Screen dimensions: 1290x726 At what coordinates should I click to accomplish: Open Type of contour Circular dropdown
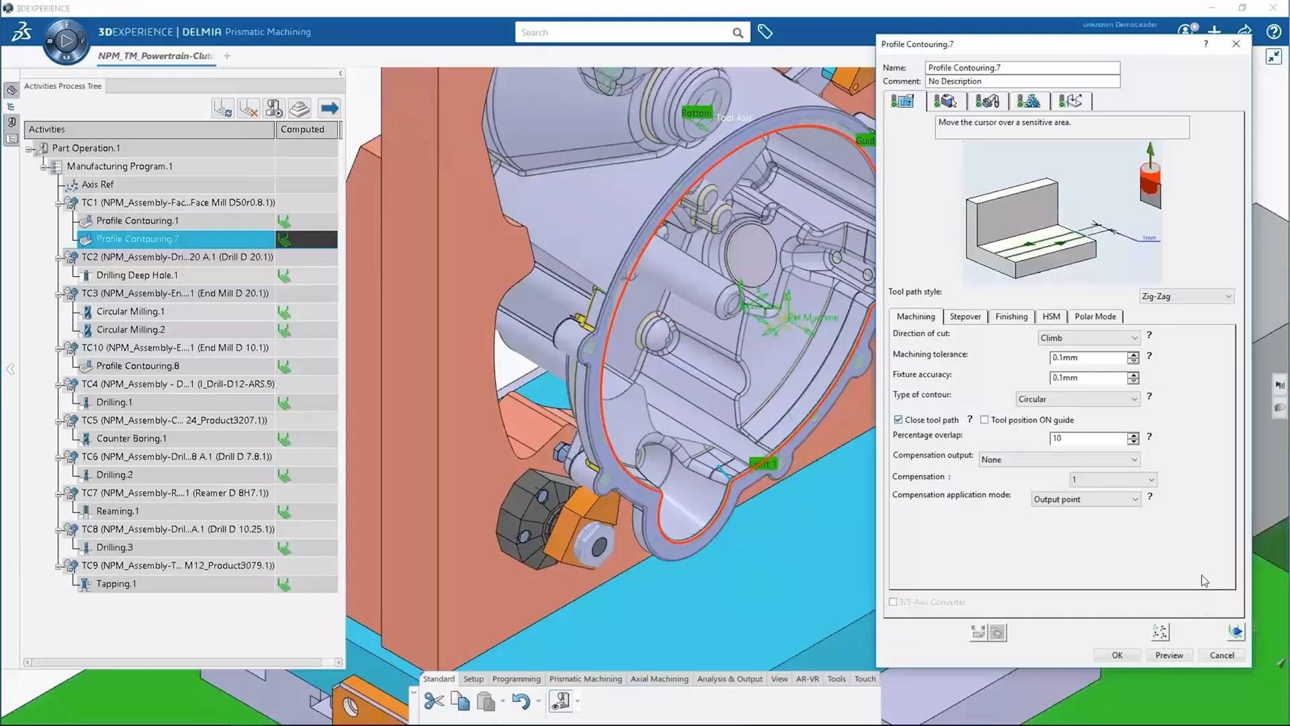click(1078, 399)
